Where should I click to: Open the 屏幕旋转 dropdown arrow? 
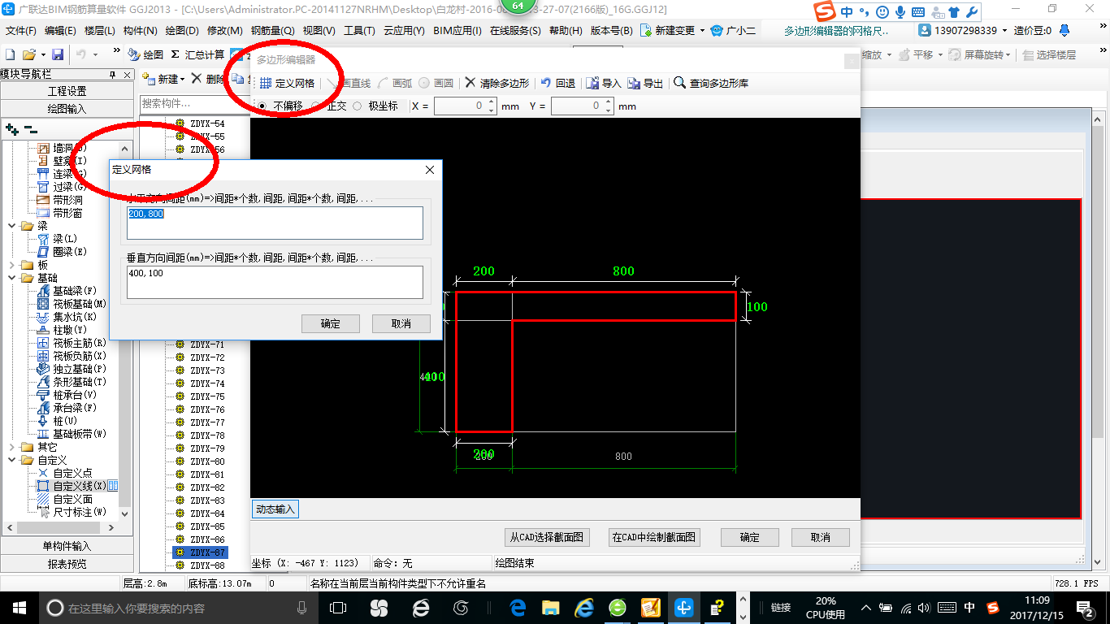tap(1009, 55)
